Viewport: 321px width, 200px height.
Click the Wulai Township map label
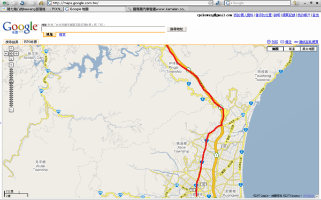[41, 166]
